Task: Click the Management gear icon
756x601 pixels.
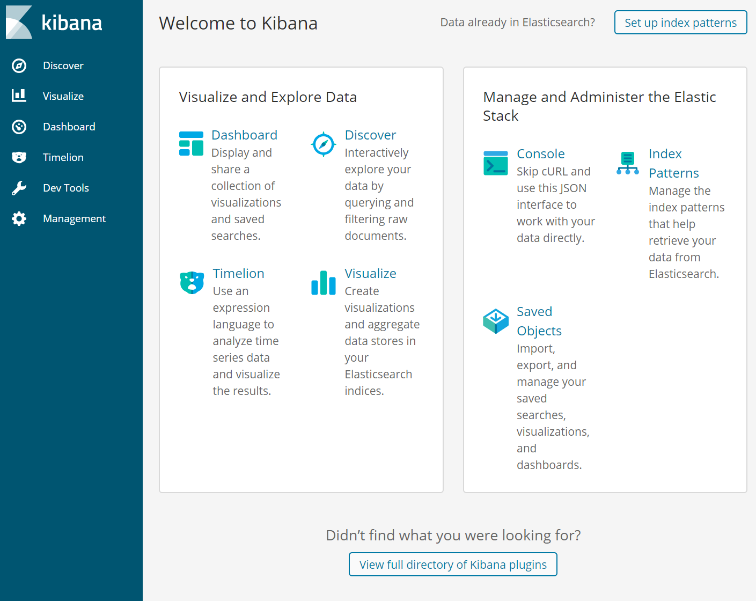Action: (19, 218)
